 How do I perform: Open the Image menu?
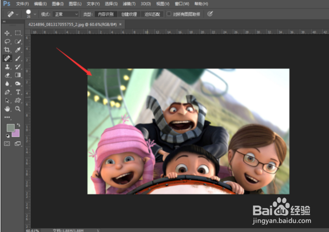pos(58,4)
